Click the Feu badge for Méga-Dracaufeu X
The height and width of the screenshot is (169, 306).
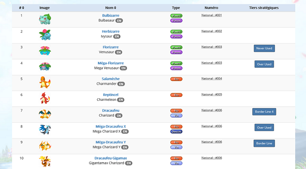(176, 127)
